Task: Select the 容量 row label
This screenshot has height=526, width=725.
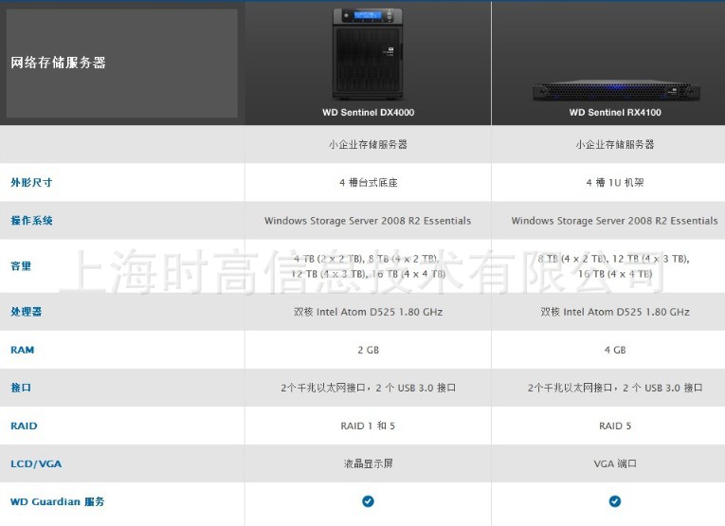Action: [x=21, y=265]
